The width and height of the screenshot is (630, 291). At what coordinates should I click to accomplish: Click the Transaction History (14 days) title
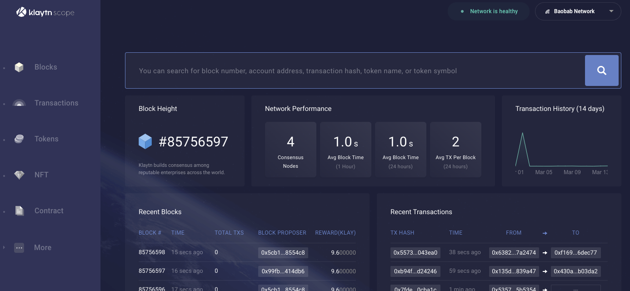[x=560, y=109]
